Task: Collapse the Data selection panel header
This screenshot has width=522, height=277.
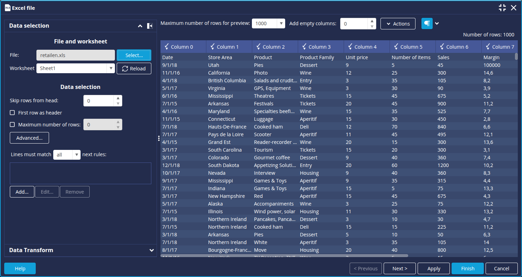Action: pyautogui.click(x=140, y=26)
